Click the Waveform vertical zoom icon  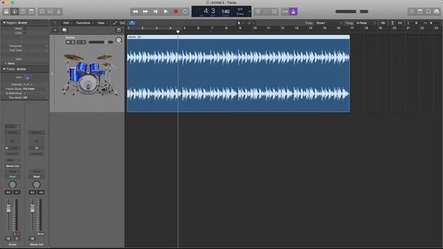383,23
